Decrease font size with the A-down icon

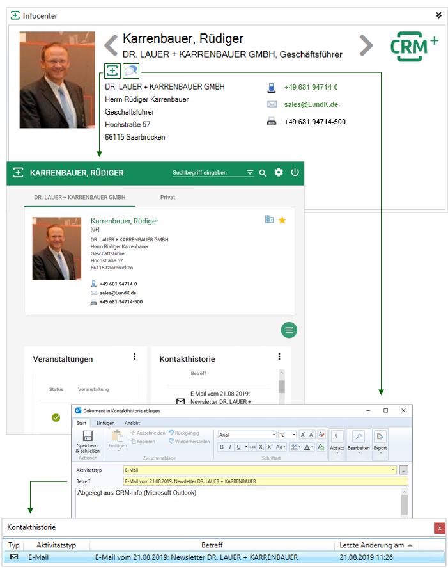[311, 435]
